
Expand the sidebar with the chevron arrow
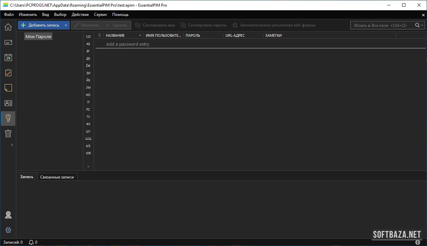click(12, 145)
